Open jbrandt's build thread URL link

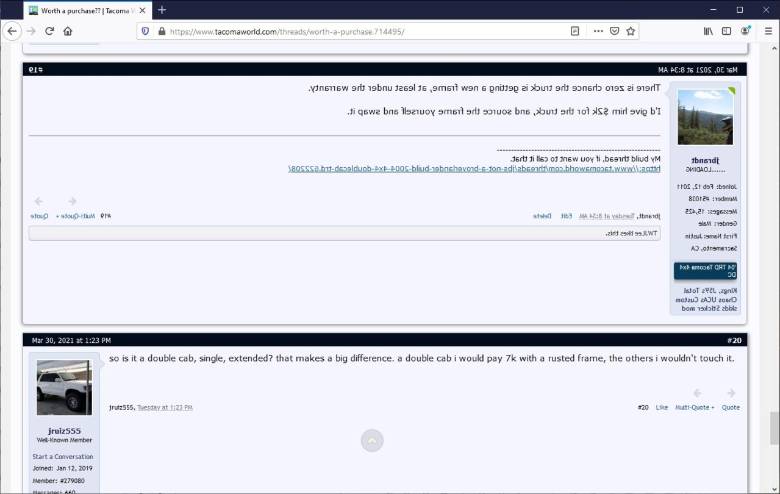(x=474, y=168)
